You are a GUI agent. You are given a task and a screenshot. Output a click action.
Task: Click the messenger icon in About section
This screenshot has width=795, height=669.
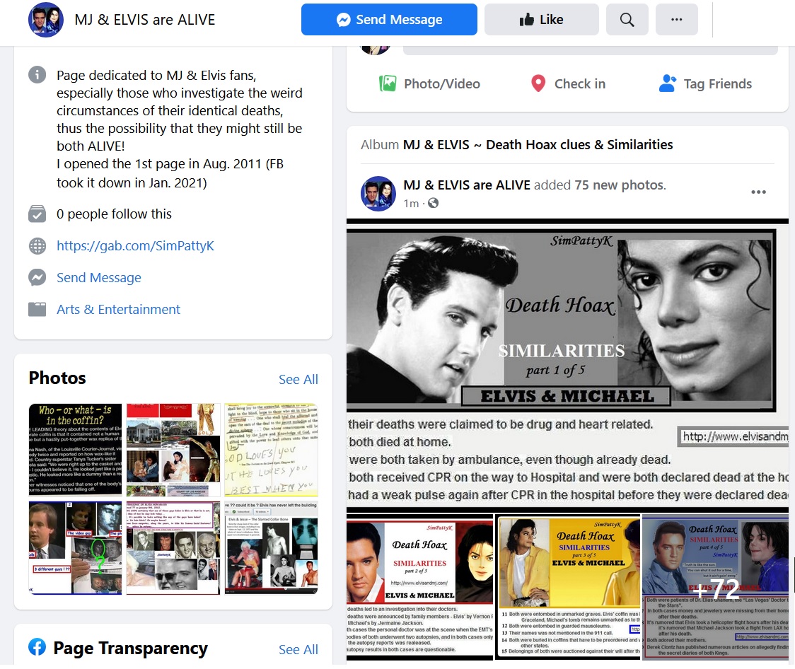click(x=37, y=278)
